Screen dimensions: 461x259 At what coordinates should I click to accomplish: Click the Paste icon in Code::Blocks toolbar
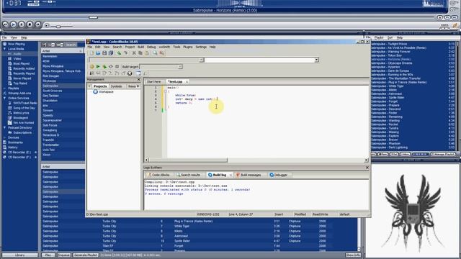pos(147,53)
